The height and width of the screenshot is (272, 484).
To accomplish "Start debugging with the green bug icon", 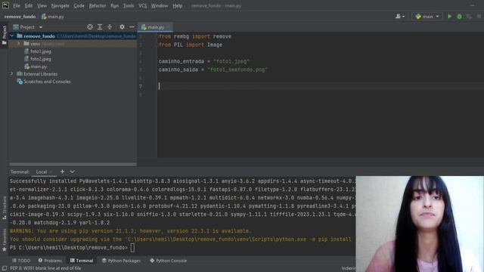I will [459, 17].
